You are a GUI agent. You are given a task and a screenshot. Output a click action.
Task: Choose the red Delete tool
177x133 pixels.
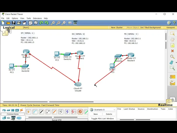[x=172, y=51]
